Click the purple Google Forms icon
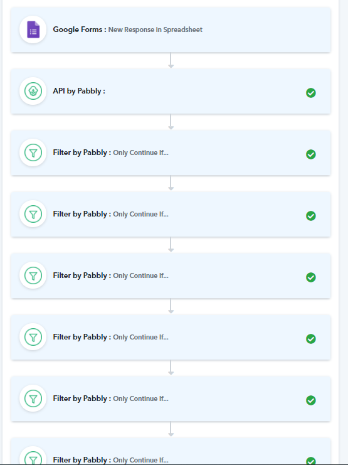 click(x=33, y=29)
